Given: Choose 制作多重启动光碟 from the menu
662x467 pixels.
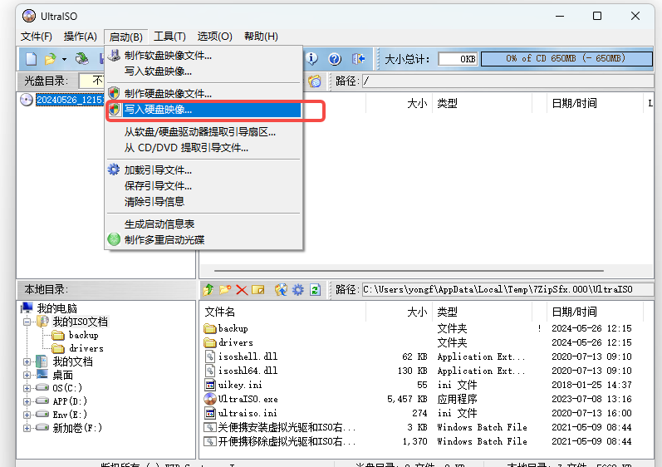Looking at the screenshot, I should pos(164,239).
